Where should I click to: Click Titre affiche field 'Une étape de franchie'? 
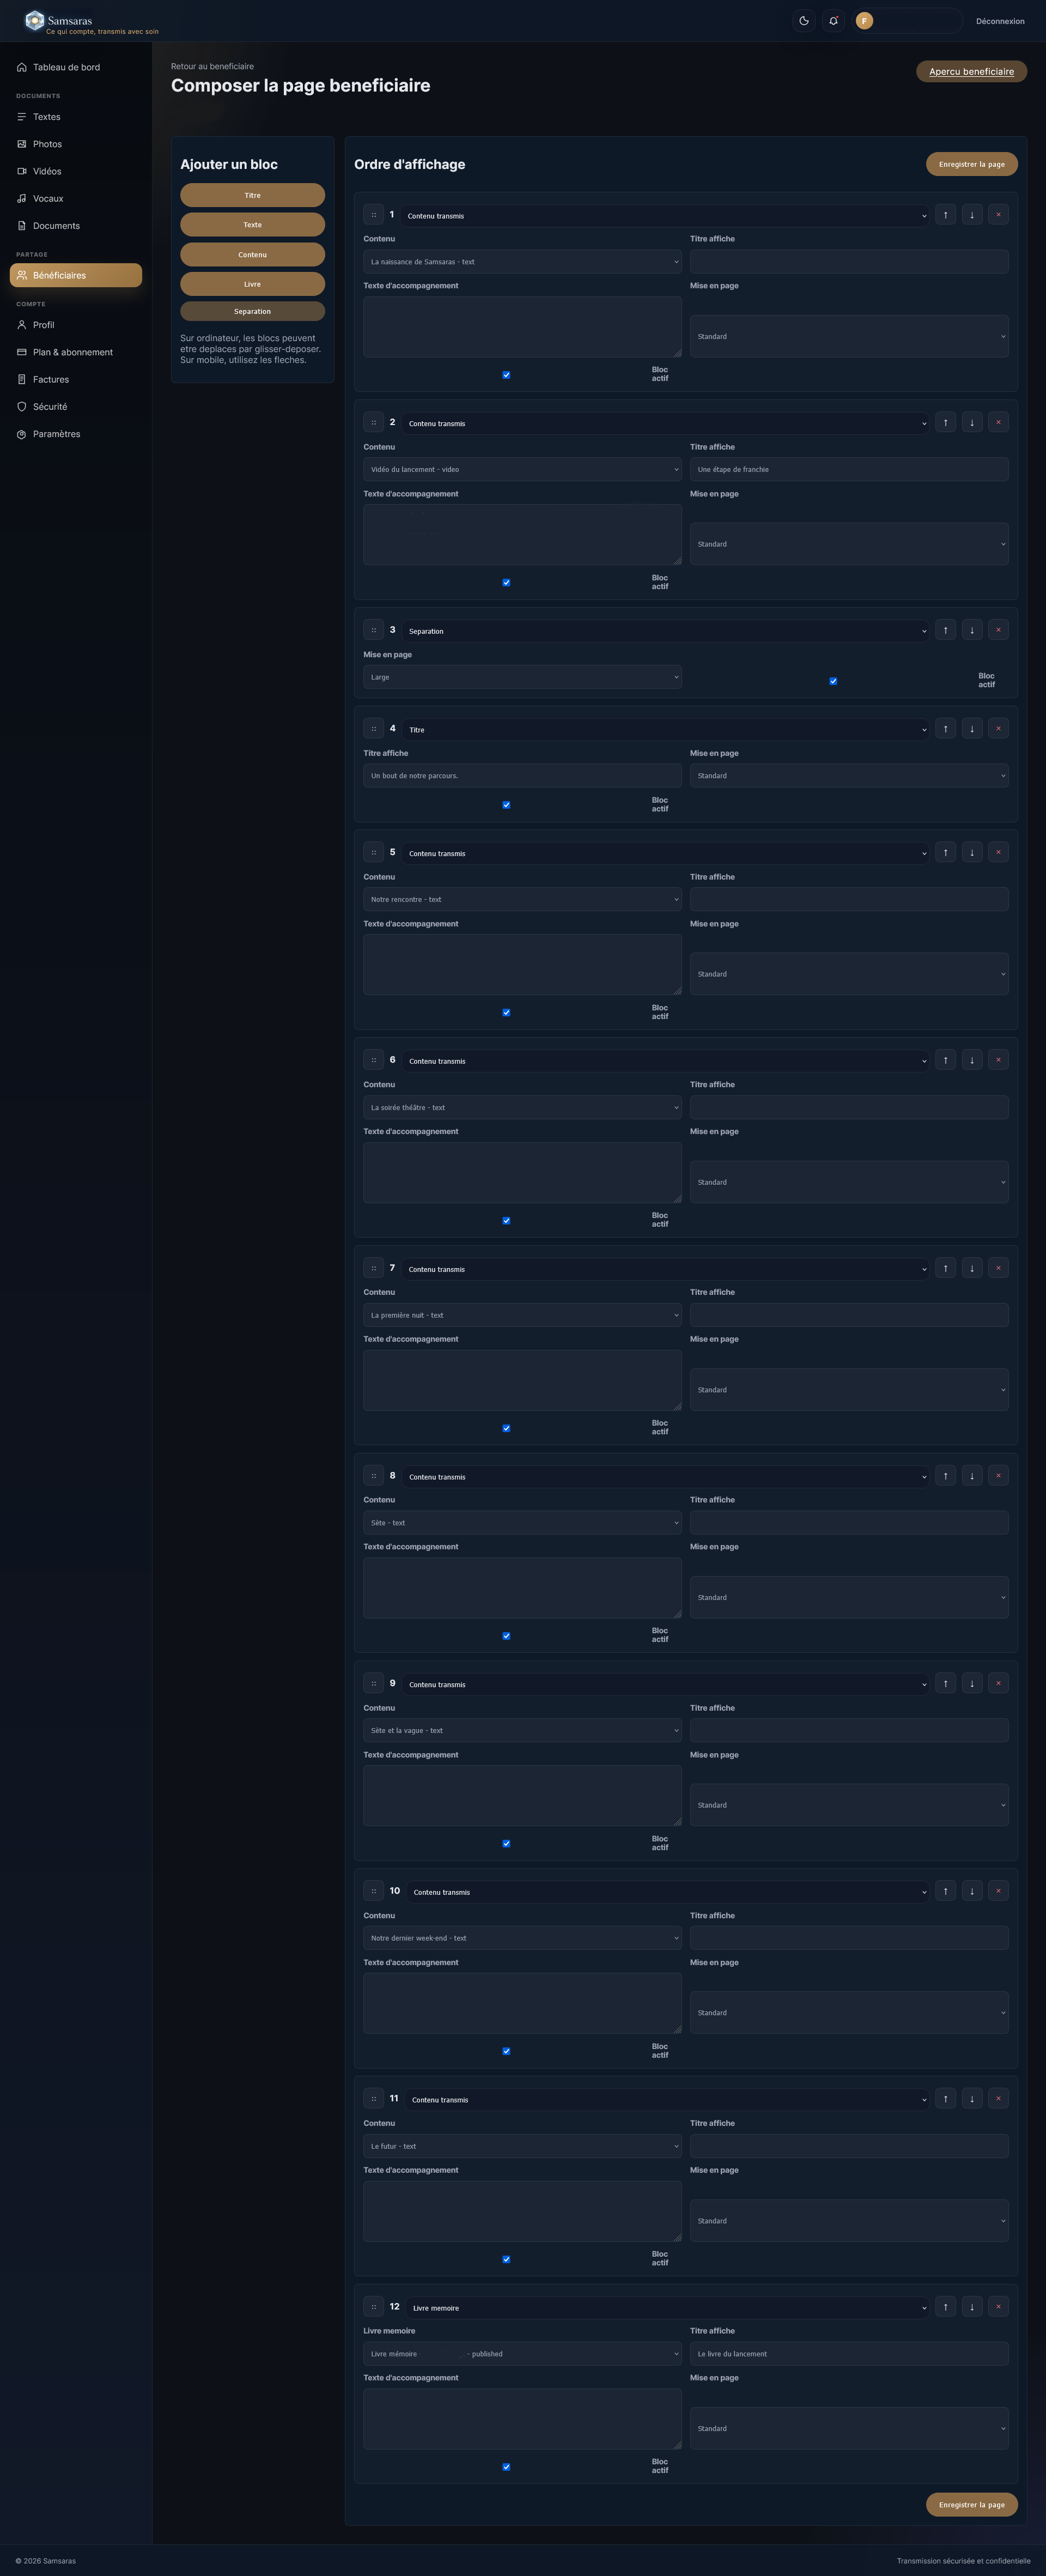pos(849,469)
